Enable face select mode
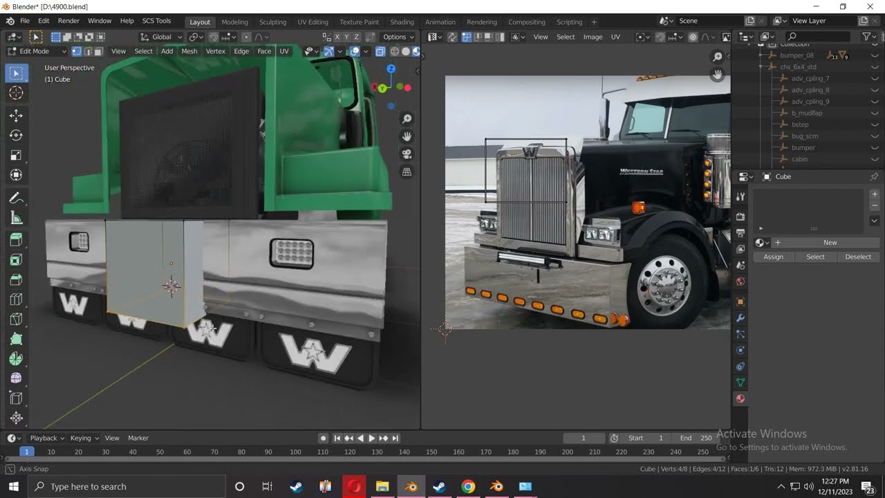 point(98,51)
